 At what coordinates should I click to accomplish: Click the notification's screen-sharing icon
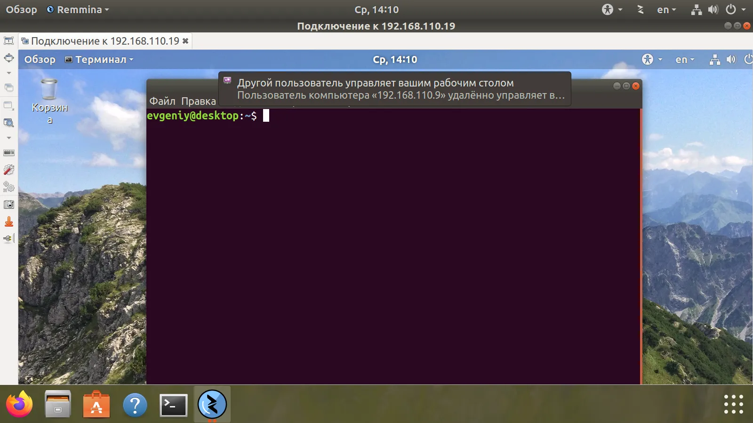[x=227, y=80]
